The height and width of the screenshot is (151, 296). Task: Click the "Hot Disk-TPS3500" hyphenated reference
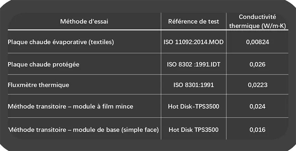(193, 106)
